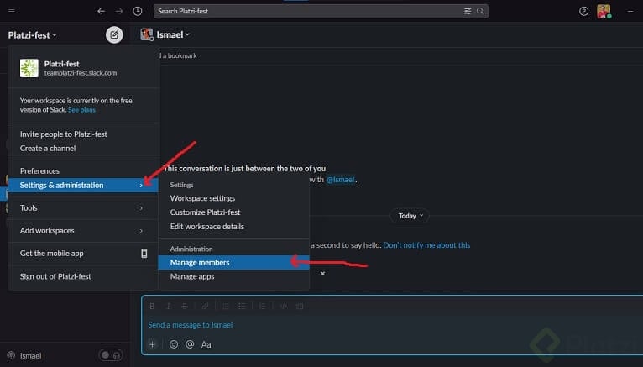The width and height of the screenshot is (643, 367).
Task: Select Settings & administration menu item
Action: [83, 186]
